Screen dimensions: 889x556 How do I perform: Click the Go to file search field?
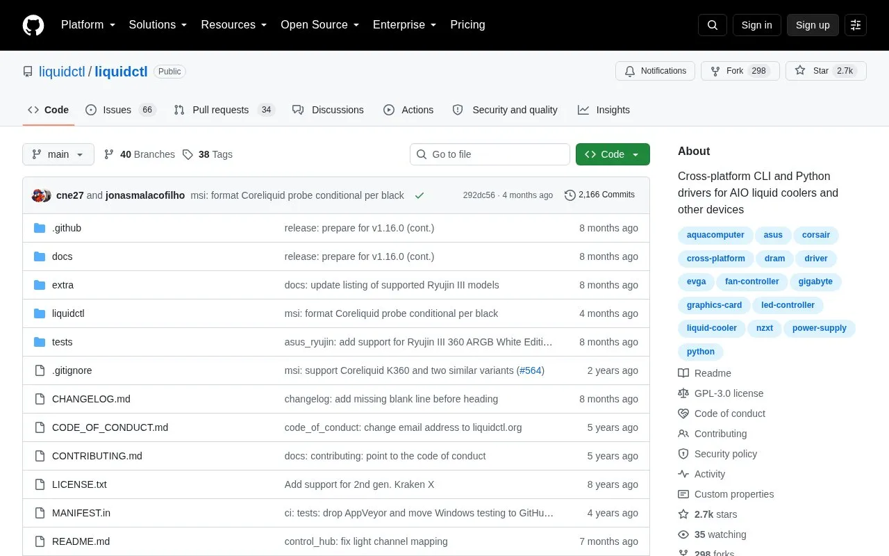click(x=490, y=154)
